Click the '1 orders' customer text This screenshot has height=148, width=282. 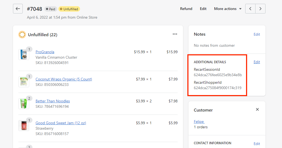(x=201, y=127)
